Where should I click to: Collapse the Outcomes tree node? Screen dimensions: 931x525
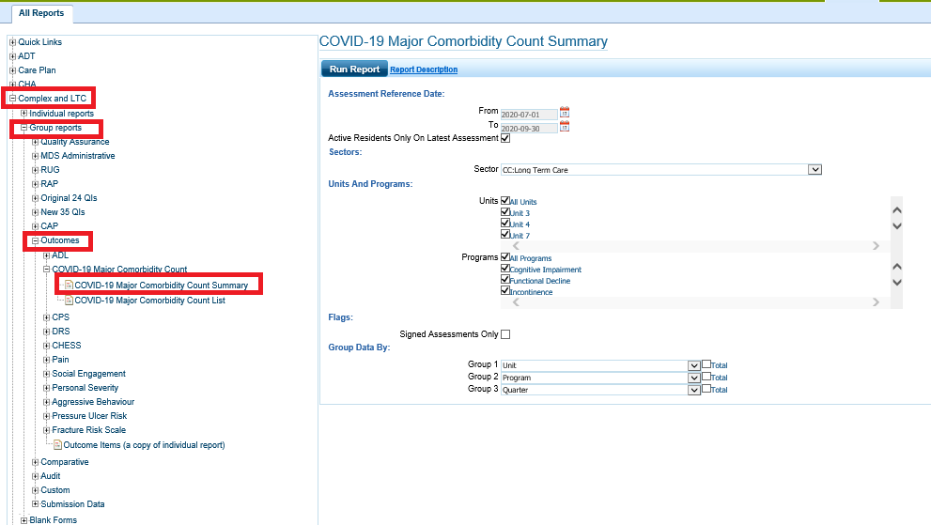click(x=35, y=240)
